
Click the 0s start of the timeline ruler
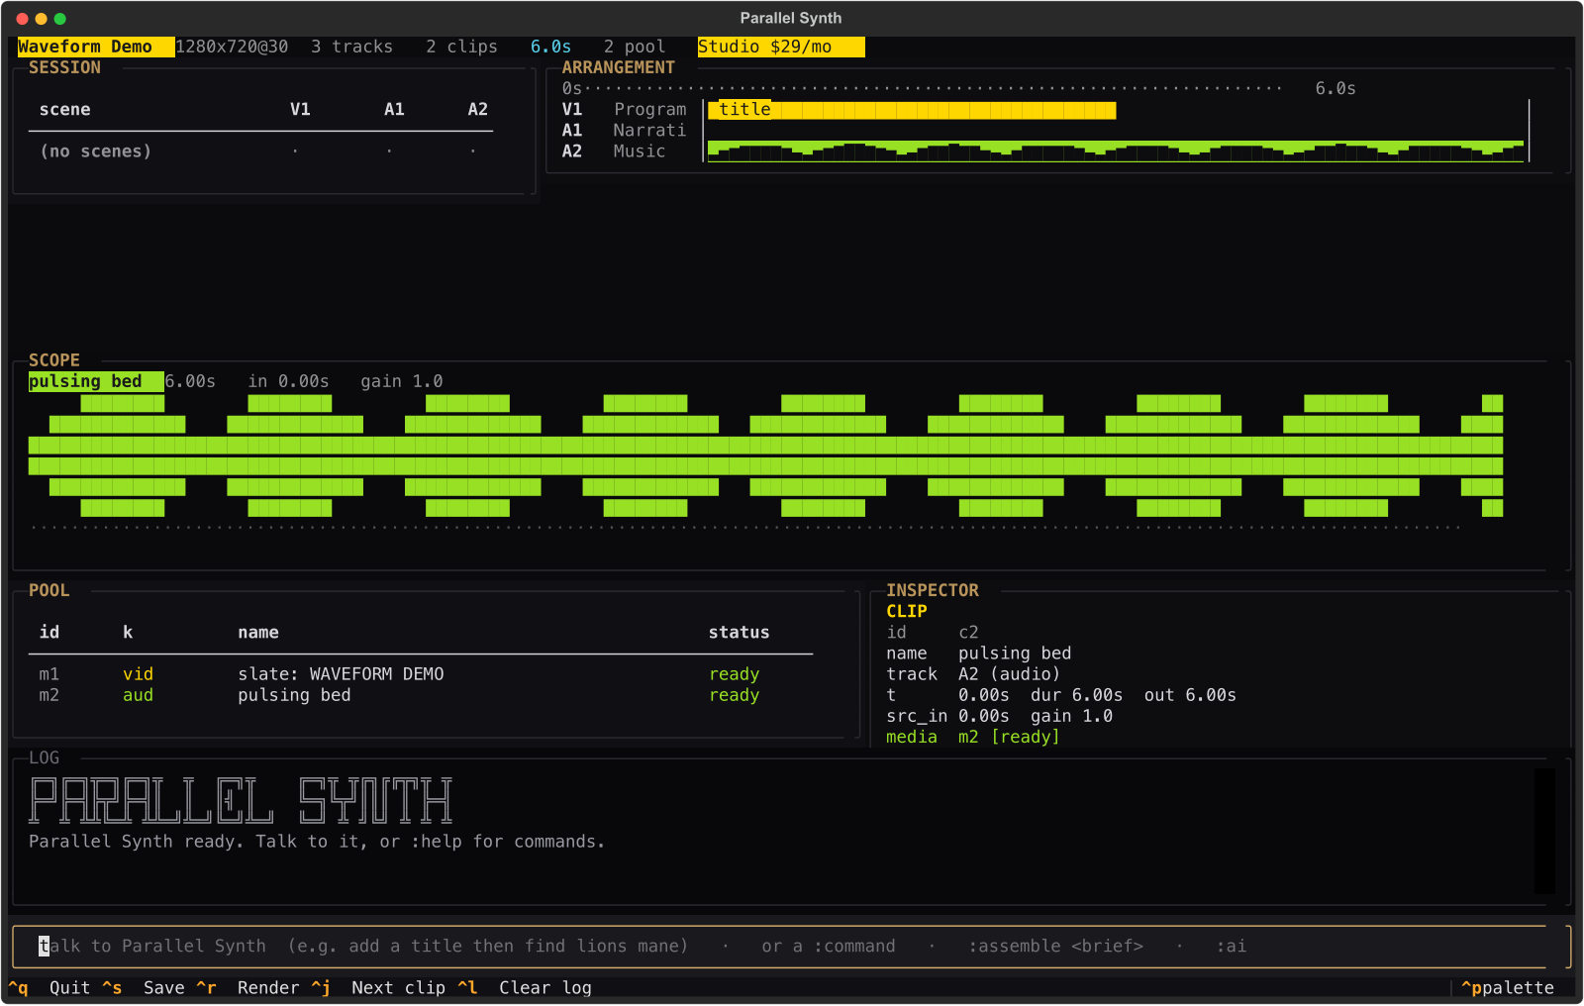click(571, 89)
